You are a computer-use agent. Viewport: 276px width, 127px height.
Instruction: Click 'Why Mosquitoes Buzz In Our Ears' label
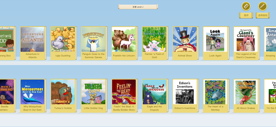tap(32, 108)
